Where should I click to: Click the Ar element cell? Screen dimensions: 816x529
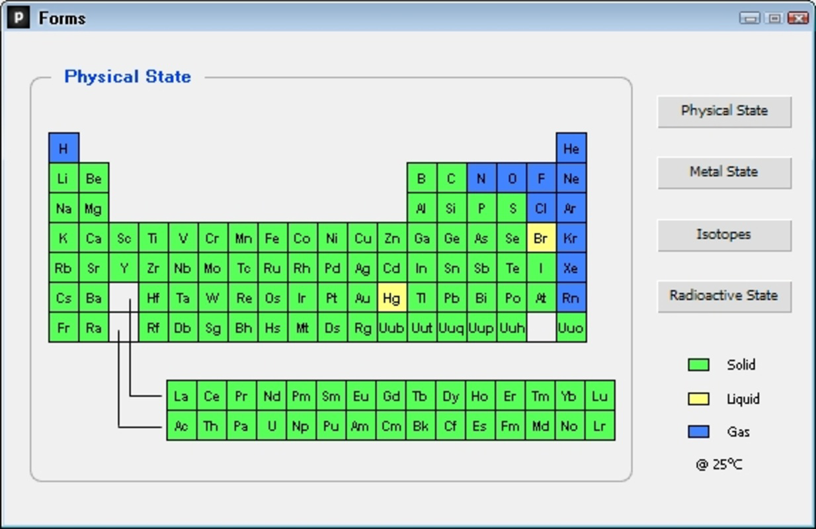pos(571,208)
